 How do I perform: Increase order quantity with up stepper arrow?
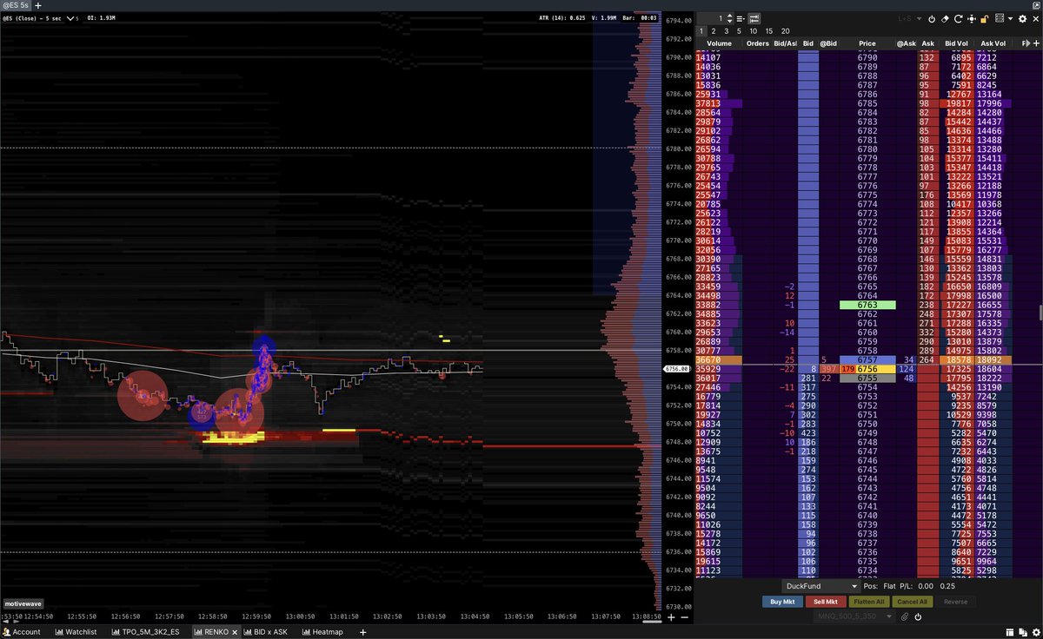(730, 16)
